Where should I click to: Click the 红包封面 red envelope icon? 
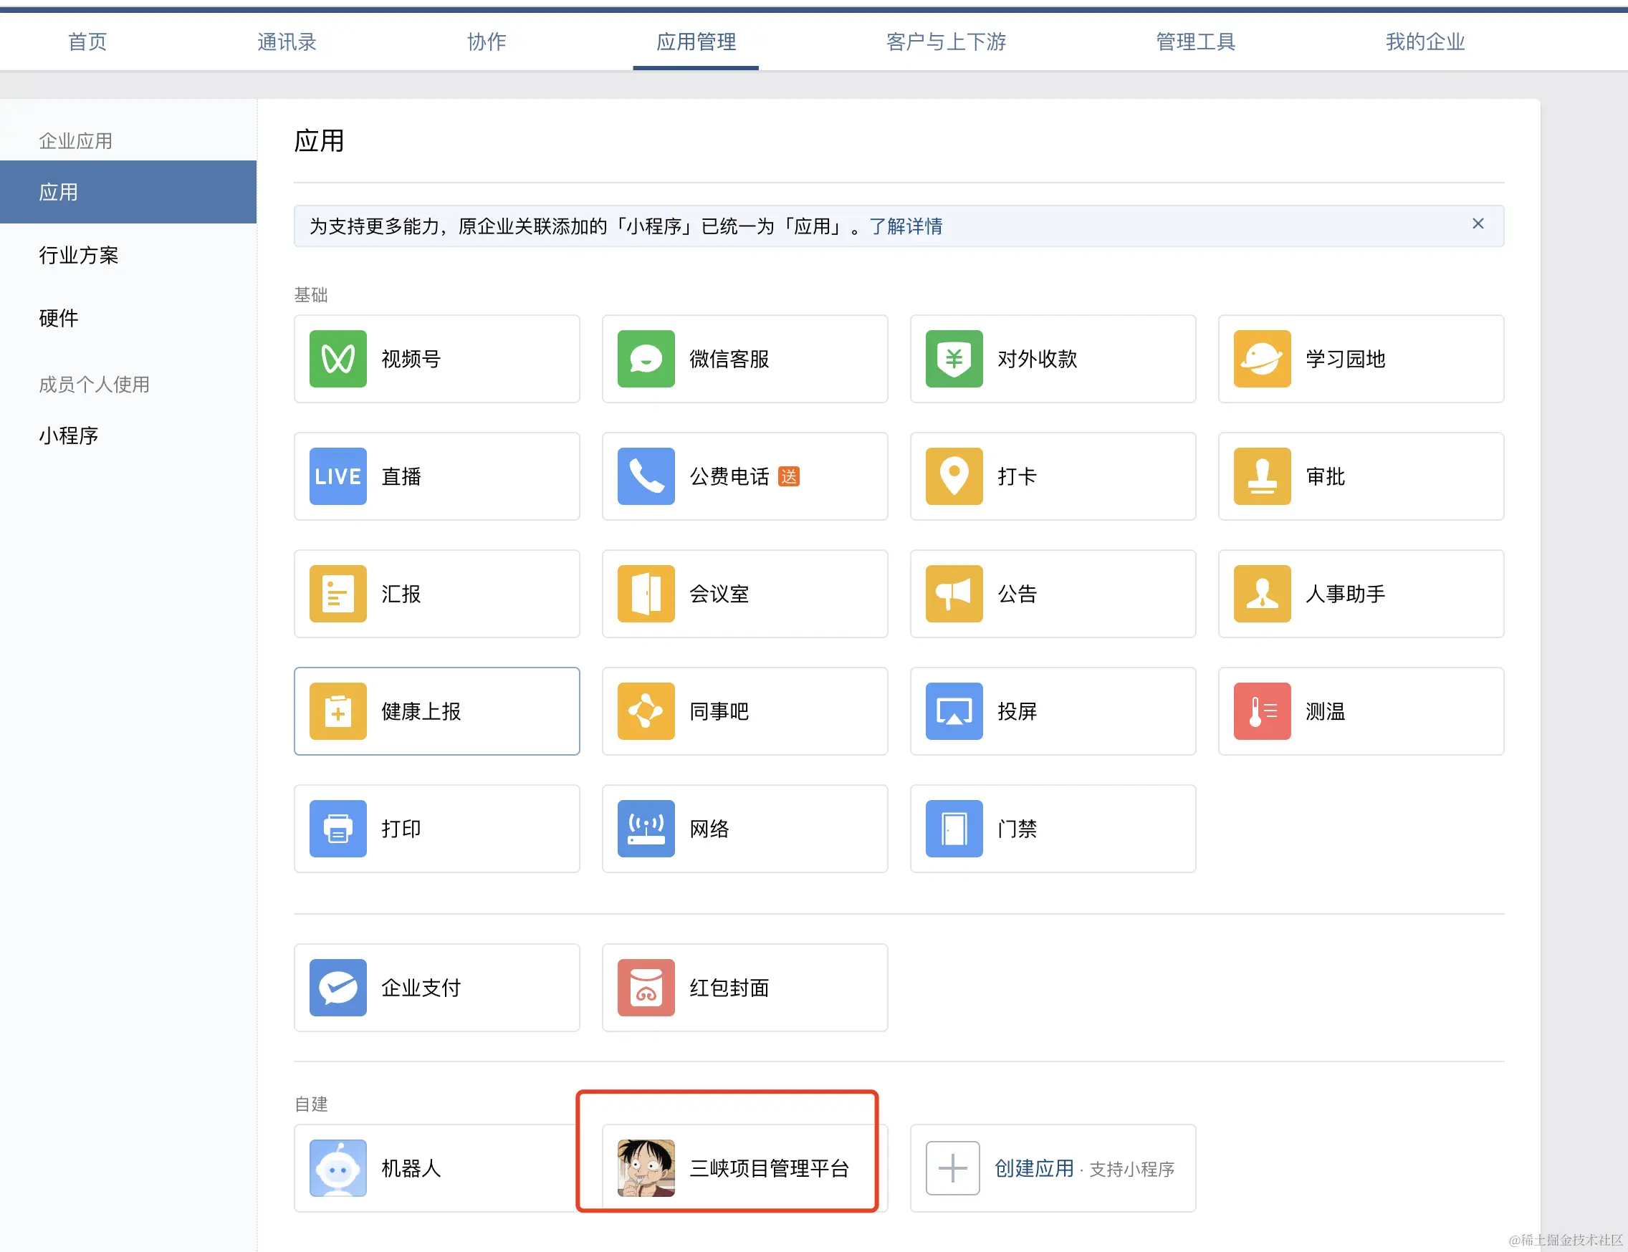coord(646,988)
